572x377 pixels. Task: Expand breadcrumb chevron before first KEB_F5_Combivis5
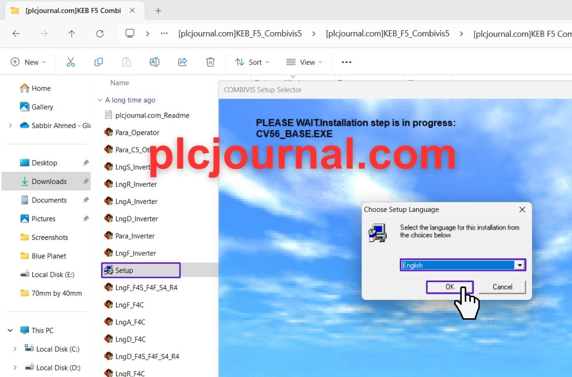pos(147,34)
